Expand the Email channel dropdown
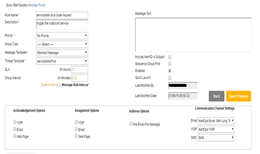This screenshot has width=260, height=154. tap(216, 121)
